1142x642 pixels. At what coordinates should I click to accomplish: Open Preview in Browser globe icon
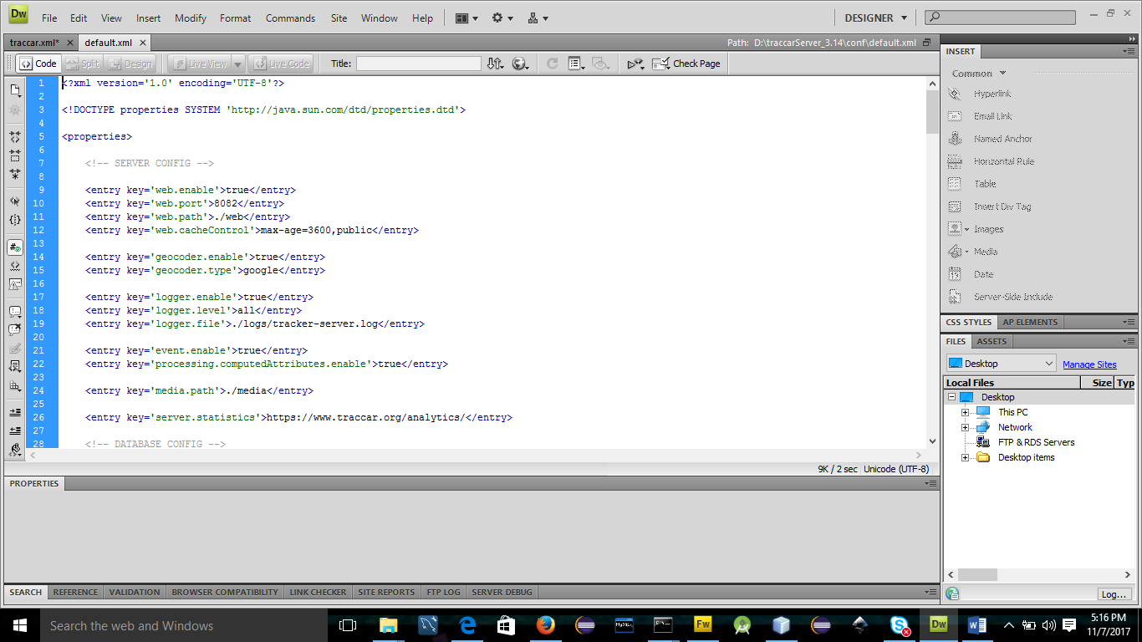coord(521,64)
